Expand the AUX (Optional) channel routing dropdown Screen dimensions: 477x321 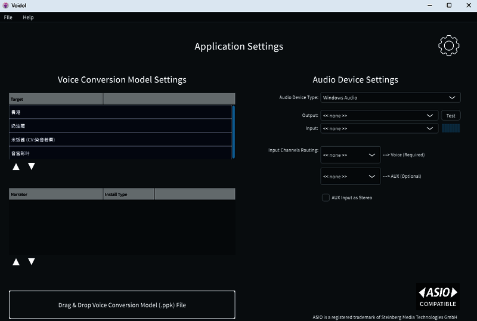[x=350, y=177]
